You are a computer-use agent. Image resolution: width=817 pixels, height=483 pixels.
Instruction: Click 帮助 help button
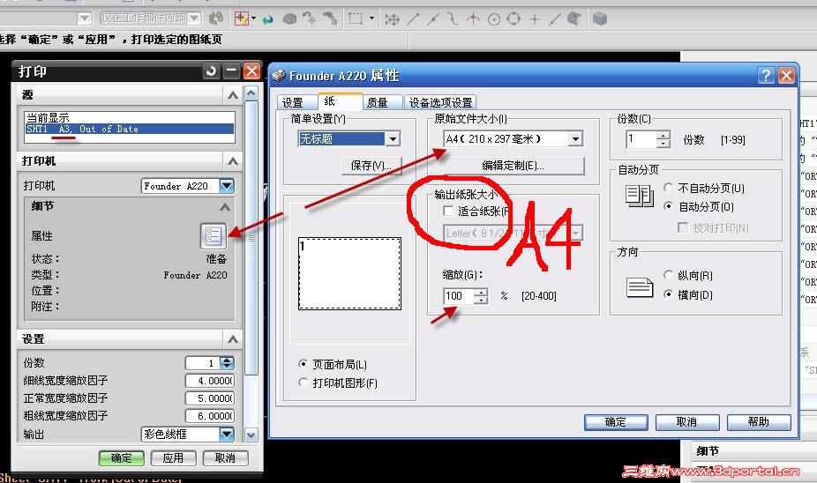(759, 422)
